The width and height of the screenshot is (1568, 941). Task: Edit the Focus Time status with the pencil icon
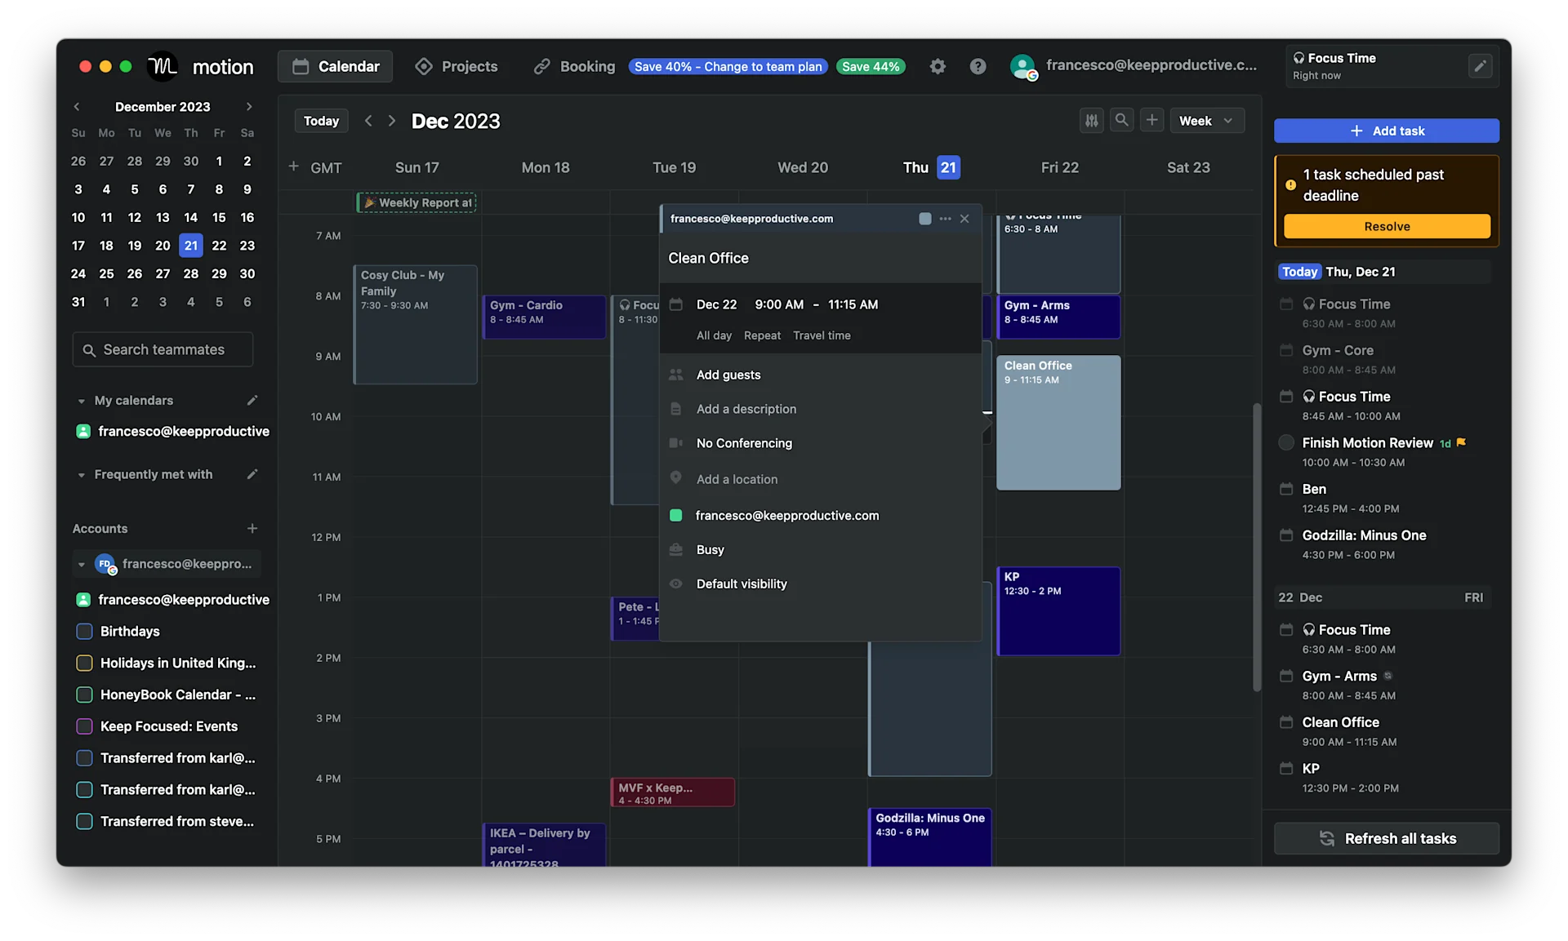(1481, 67)
